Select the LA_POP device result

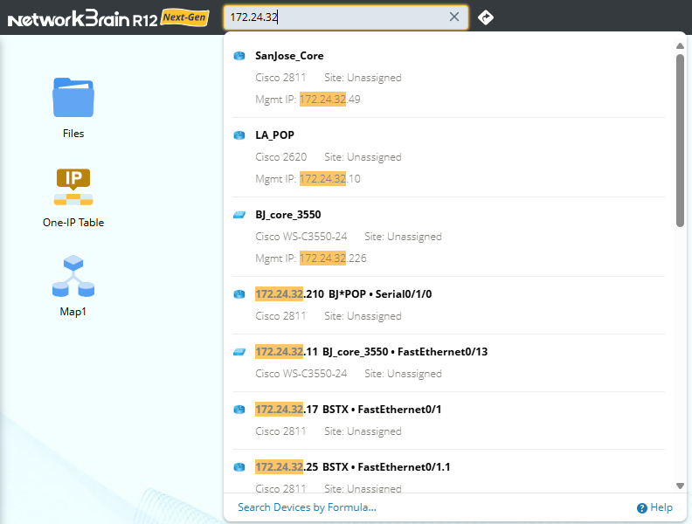pyautogui.click(x=274, y=135)
